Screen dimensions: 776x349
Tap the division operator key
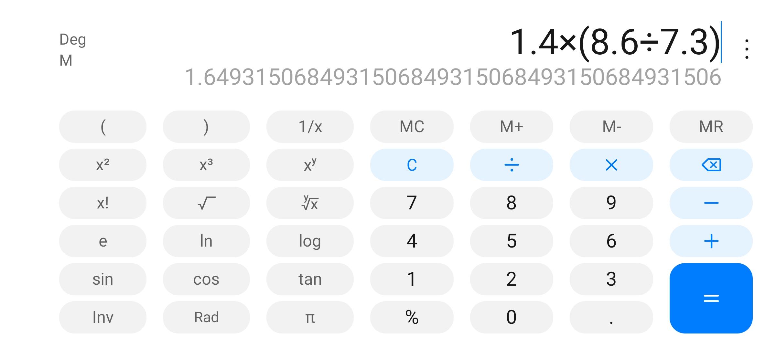coord(512,165)
